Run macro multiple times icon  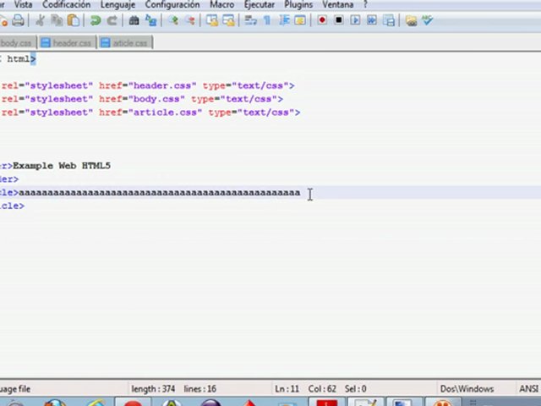(372, 20)
